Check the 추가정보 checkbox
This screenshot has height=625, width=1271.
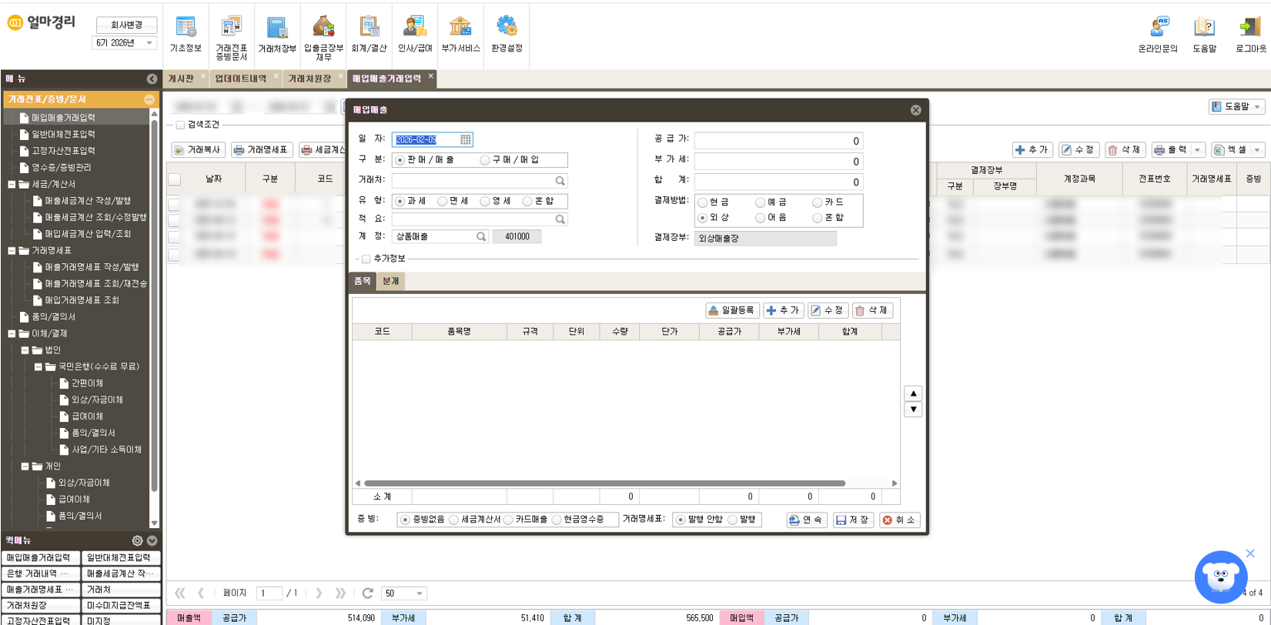tap(366, 259)
